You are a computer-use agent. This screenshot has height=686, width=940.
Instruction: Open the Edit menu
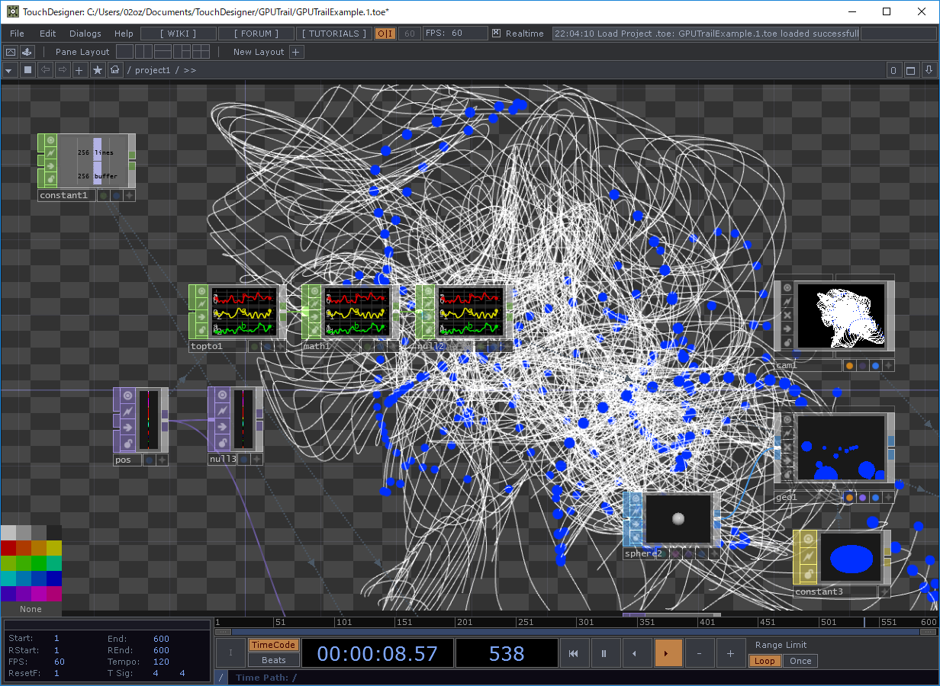click(x=48, y=34)
